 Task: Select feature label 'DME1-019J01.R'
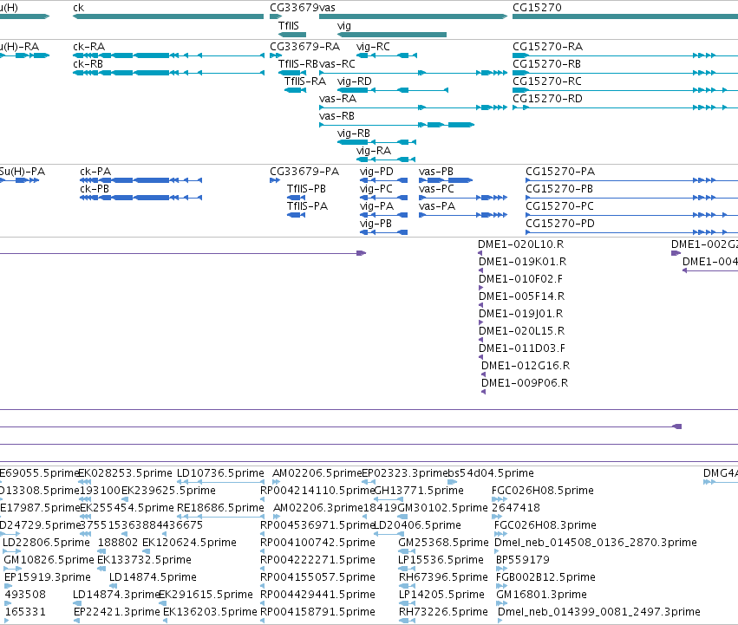(520, 314)
